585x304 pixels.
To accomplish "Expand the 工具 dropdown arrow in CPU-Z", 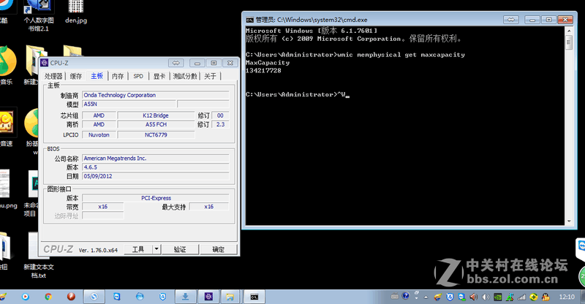I will pyautogui.click(x=156, y=249).
